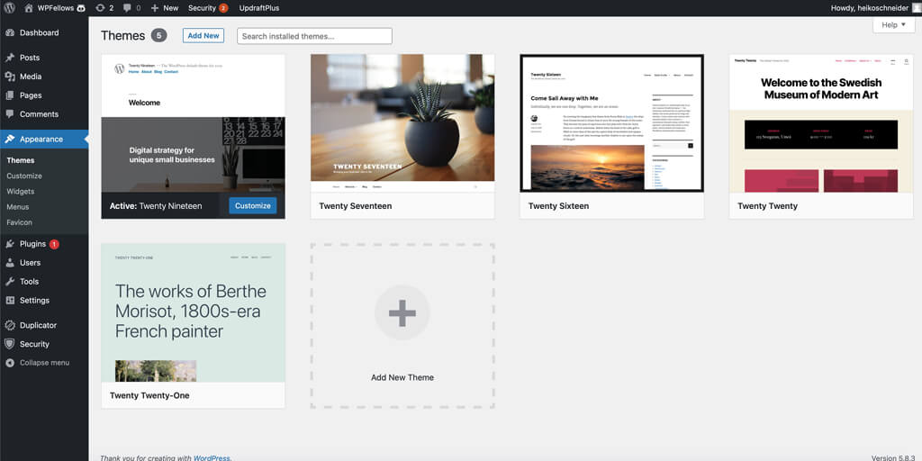Open the Customize submenu item
This screenshot has height=461, width=922.
(x=24, y=176)
